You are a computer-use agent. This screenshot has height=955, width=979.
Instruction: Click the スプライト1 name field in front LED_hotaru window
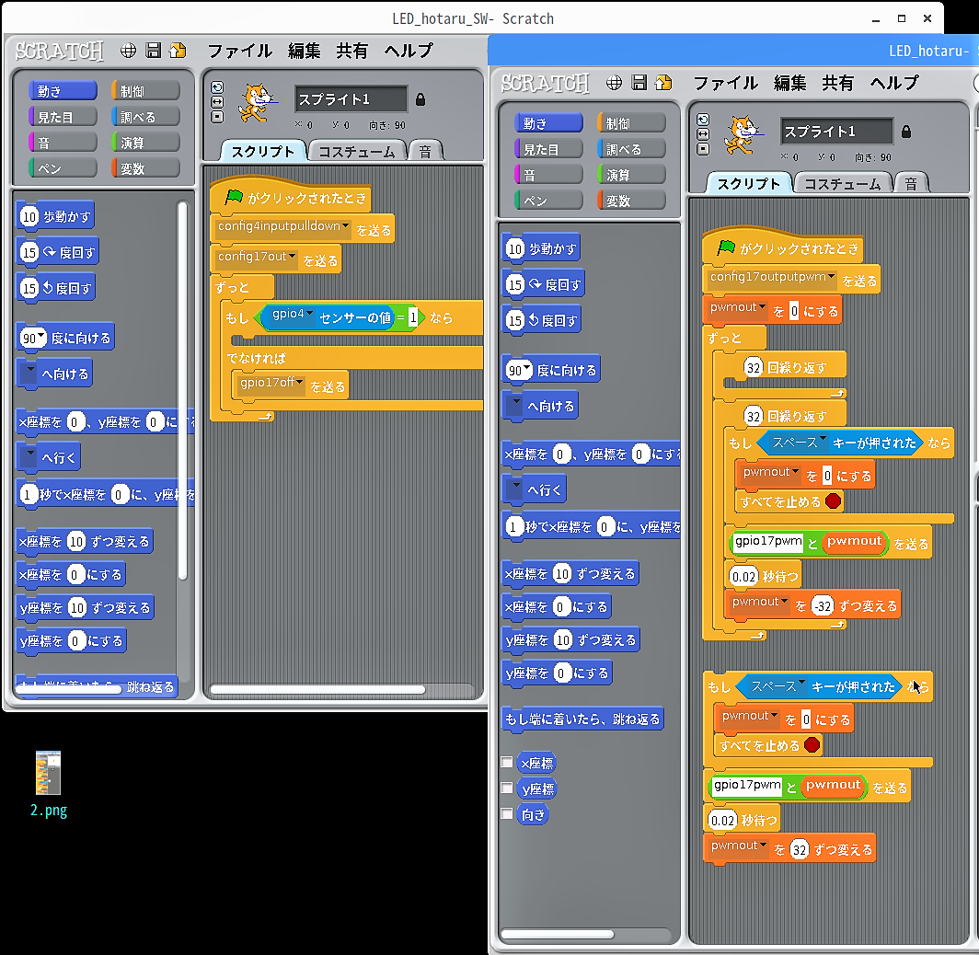[x=836, y=132]
